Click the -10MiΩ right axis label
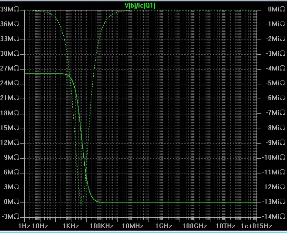This screenshot has width=287, height=233. [274, 157]
